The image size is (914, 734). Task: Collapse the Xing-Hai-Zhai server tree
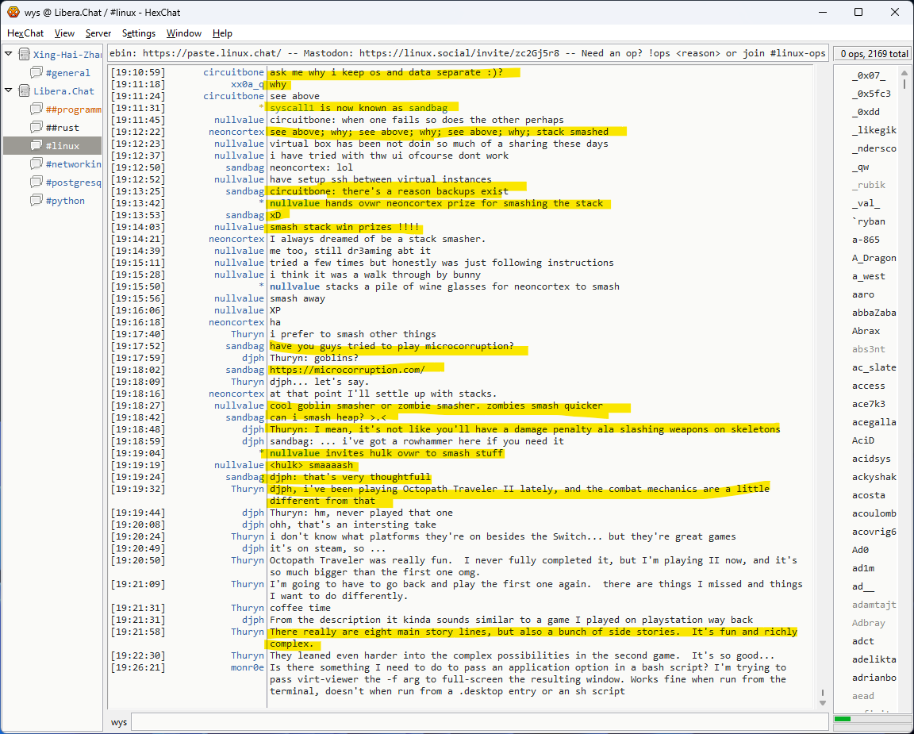pyautogui.click(x=9, y=55)
